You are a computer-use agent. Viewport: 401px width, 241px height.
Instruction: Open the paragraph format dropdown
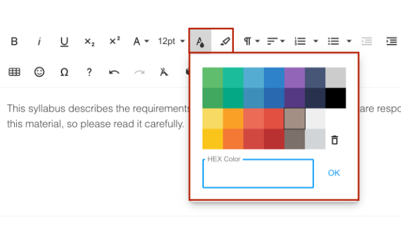point(252,41)
